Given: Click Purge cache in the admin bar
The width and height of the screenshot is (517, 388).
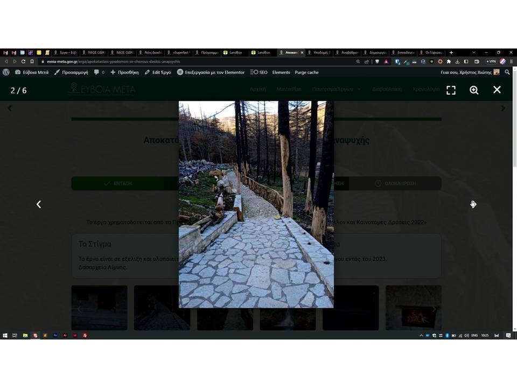Looking at the screenshot, I should pos(306,72).
